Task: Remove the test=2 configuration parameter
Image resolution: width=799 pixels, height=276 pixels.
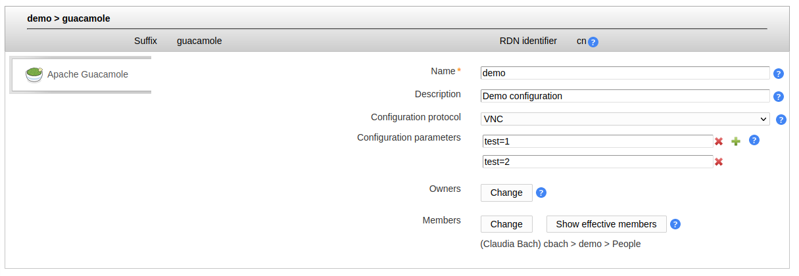Action: click(x=719, y=162)
